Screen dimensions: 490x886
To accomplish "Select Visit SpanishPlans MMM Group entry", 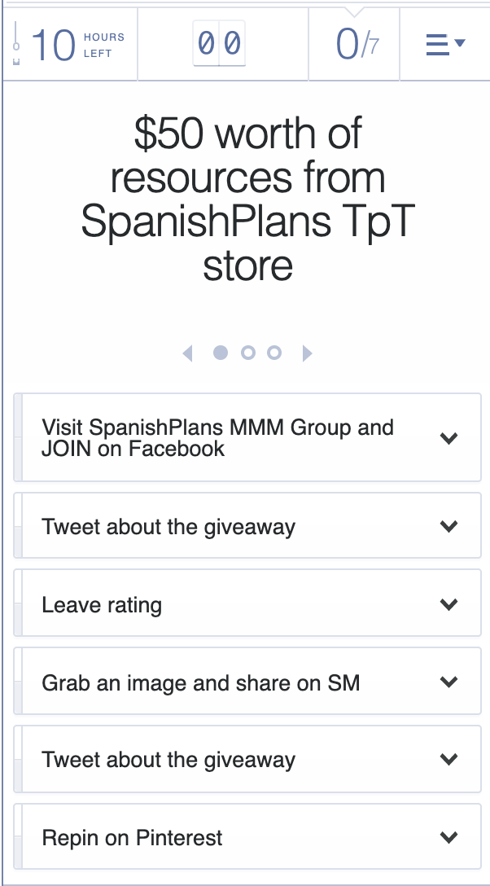I will [217, 438].
